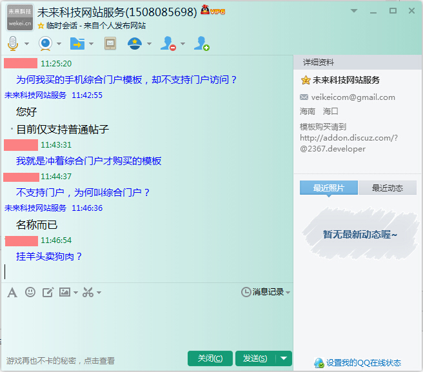423x372 pixels.
Task: Expand the send picture dropdown arrow
Action: (x=75, y=293)
